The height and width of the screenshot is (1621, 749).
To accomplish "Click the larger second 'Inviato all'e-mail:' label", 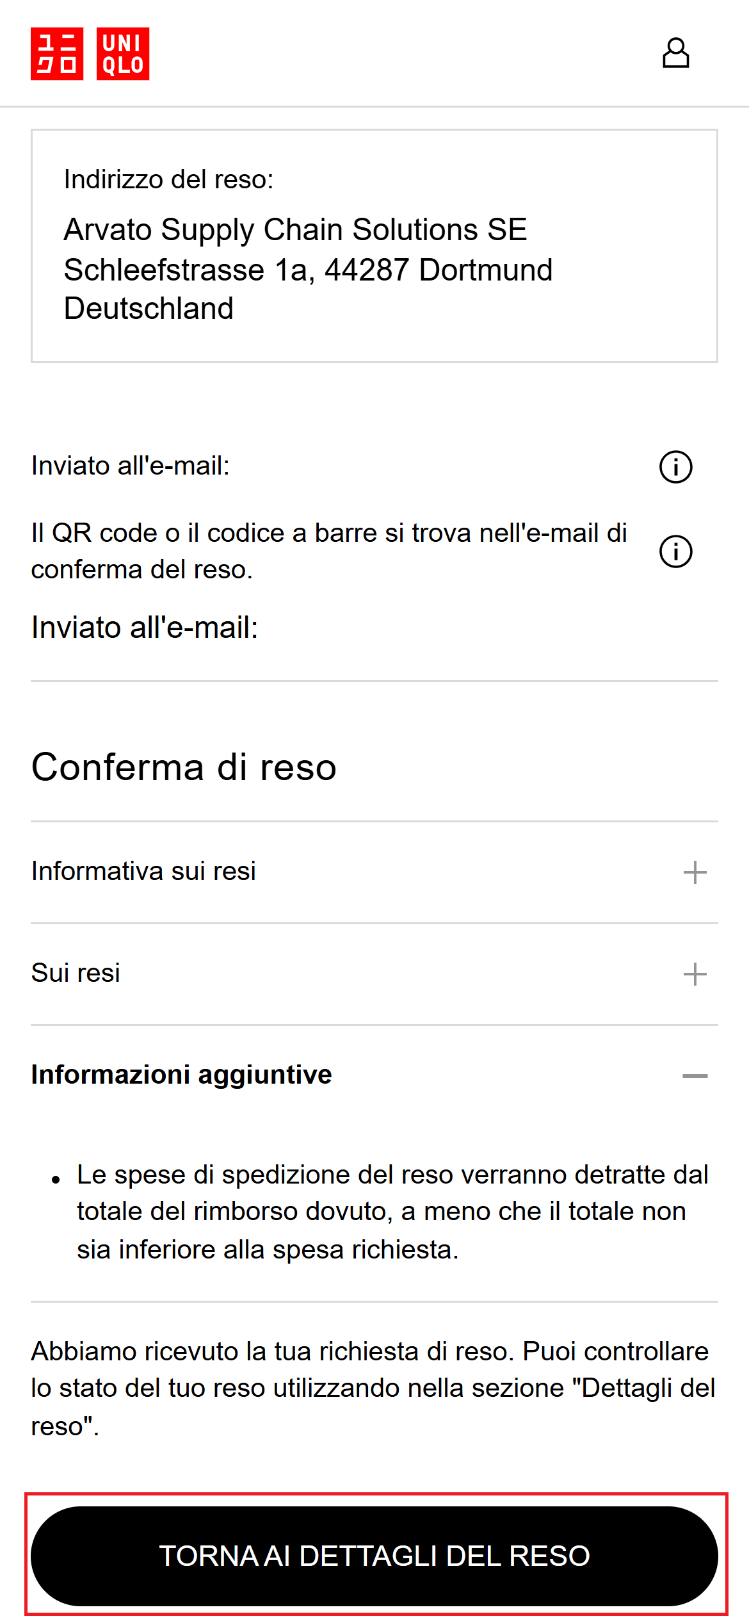I will coord(145,628).
